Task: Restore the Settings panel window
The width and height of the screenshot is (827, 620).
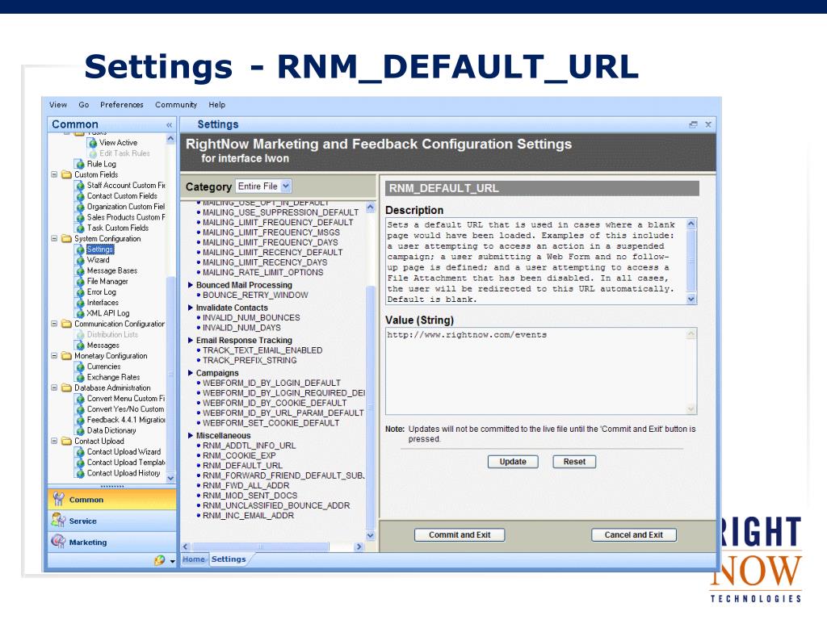Action: 693,124
